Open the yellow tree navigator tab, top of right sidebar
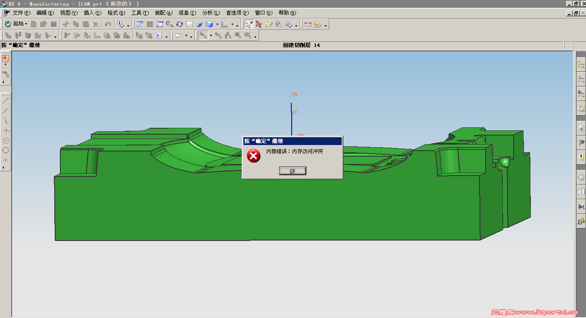Screen dimensions: 586x318 point(581,65)
